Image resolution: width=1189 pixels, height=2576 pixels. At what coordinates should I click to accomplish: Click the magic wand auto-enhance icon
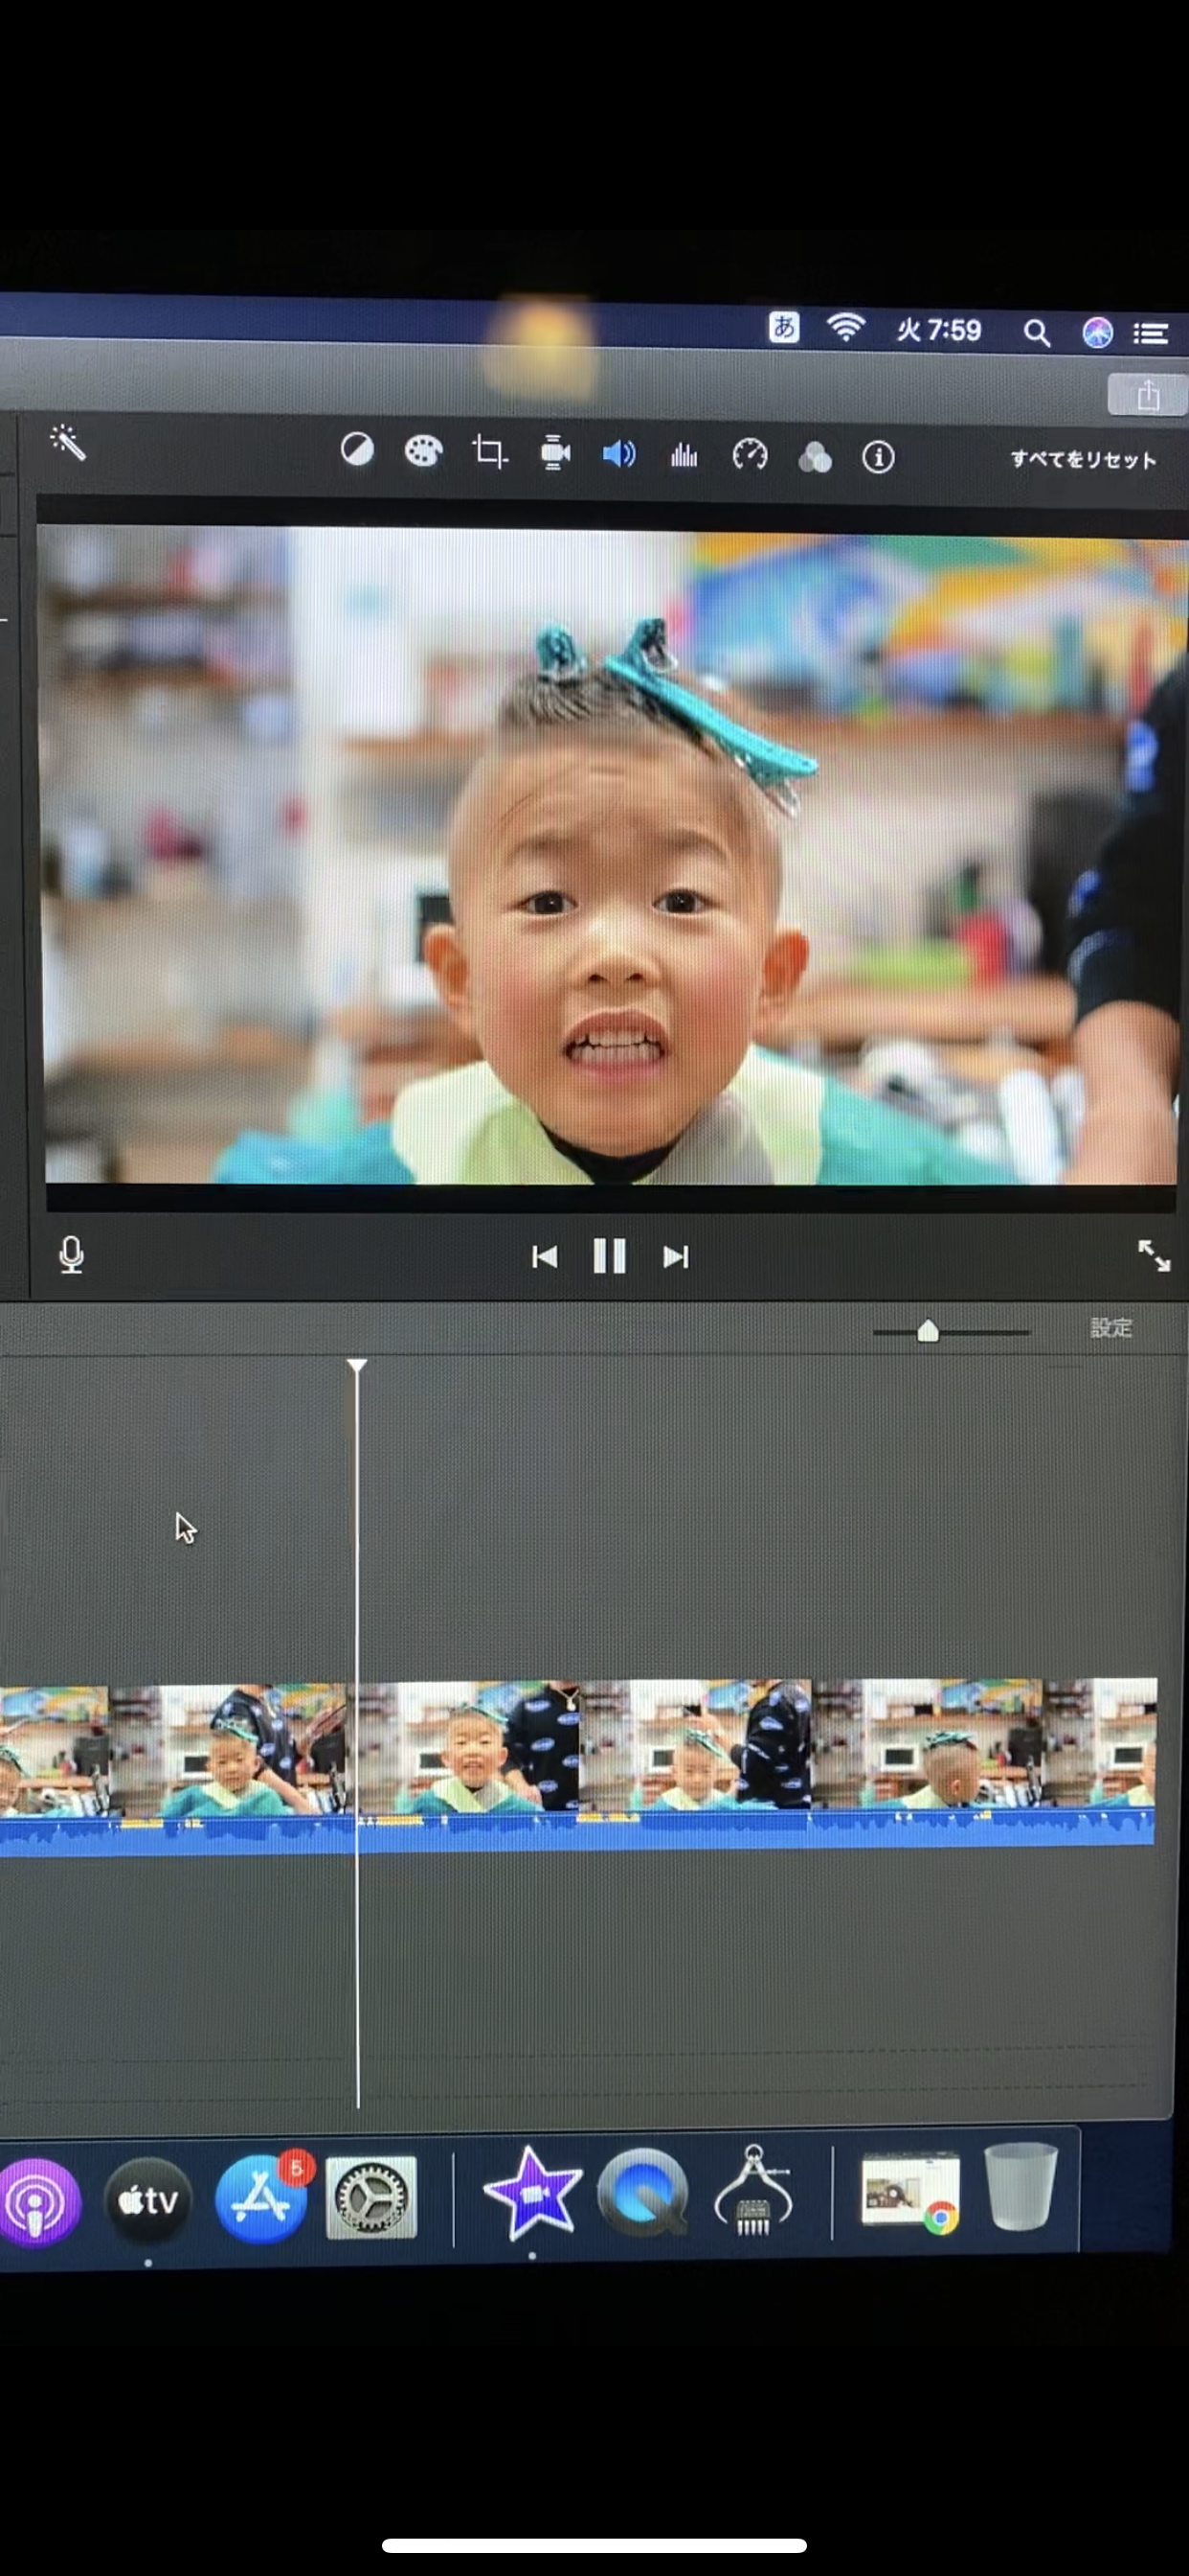pos(68,442)
